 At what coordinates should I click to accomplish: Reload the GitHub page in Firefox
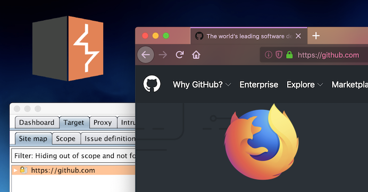[x=180, y=55]
